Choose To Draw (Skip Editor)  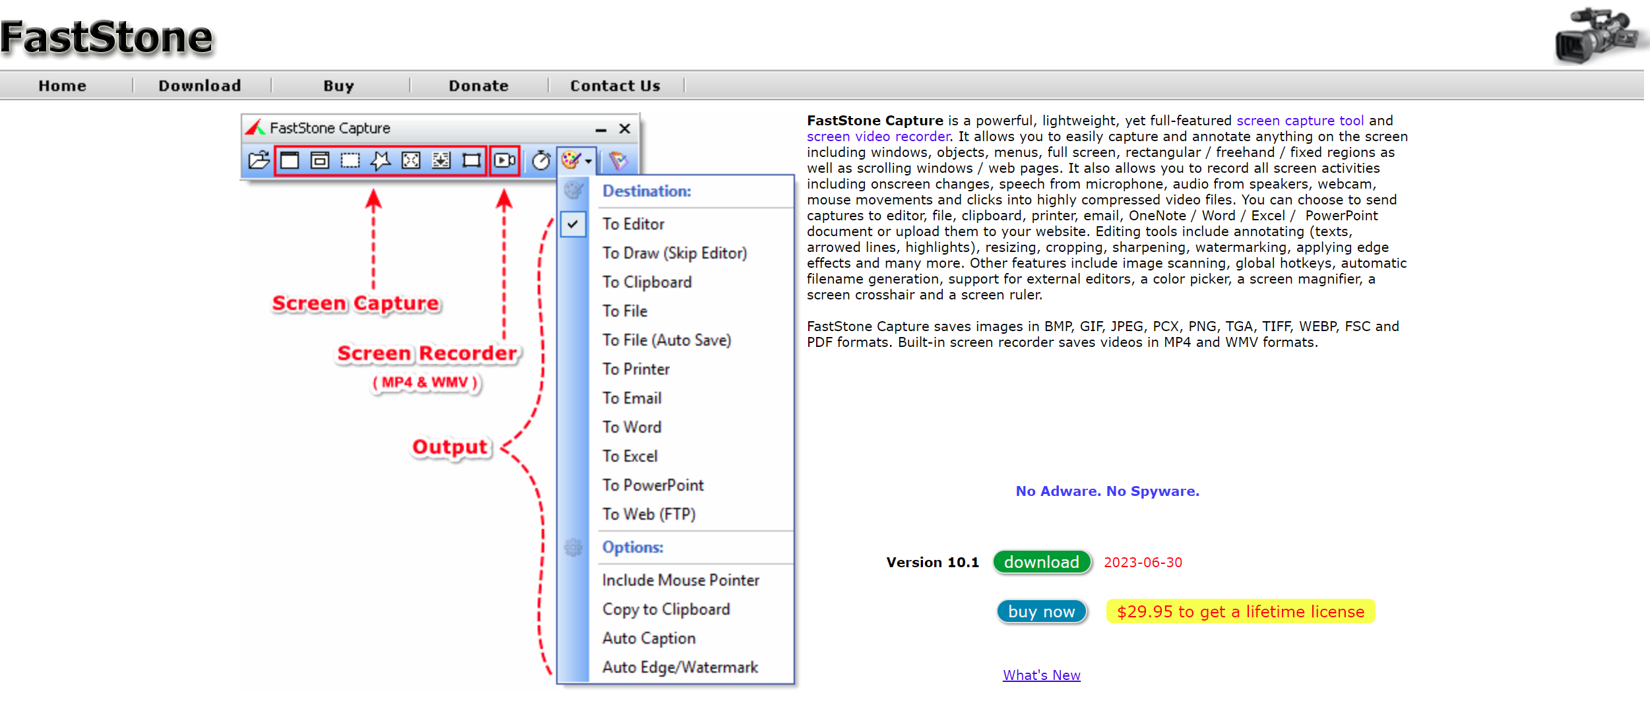[676, 253]
